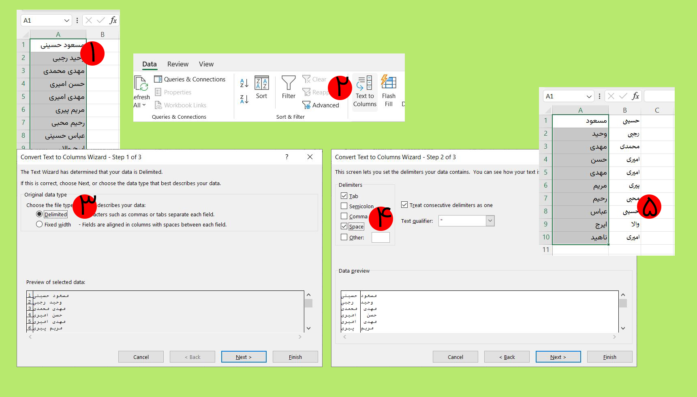Click the Sort A to Z icon
This screenshot has width=697, height=397.
point(244,83)
